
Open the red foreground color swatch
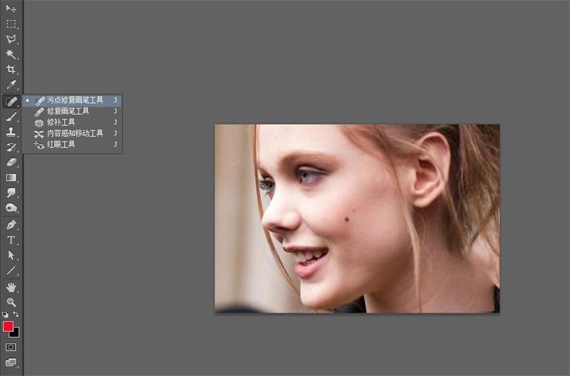(x=8, y=326)
